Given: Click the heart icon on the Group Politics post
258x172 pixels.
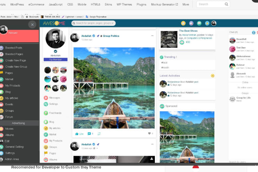Looking at the screenshot, I should (x=149, y=133).
